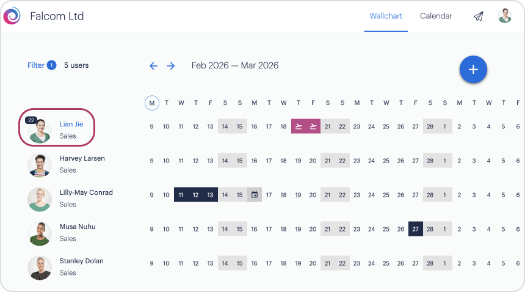The image size is (525, 292).
Task: Open the paper plane send icon
Action: click(478, 16)
